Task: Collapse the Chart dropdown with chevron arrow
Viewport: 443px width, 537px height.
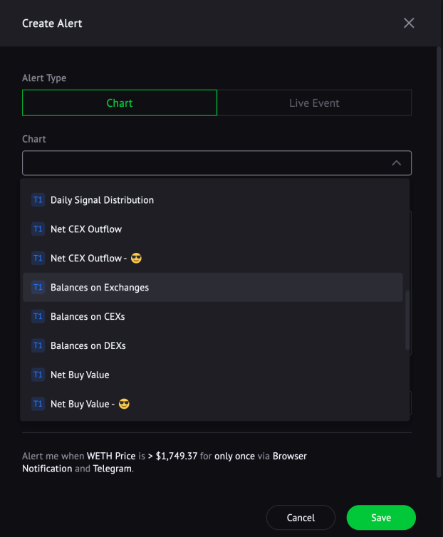Action: point(397,163)
